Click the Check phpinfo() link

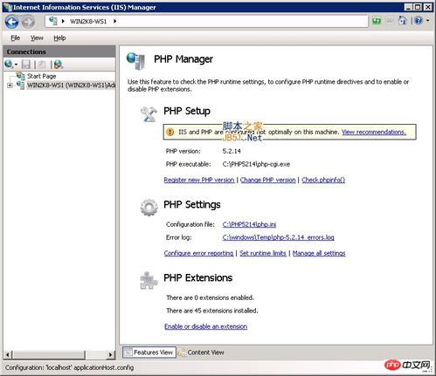[x=323, y=180]
